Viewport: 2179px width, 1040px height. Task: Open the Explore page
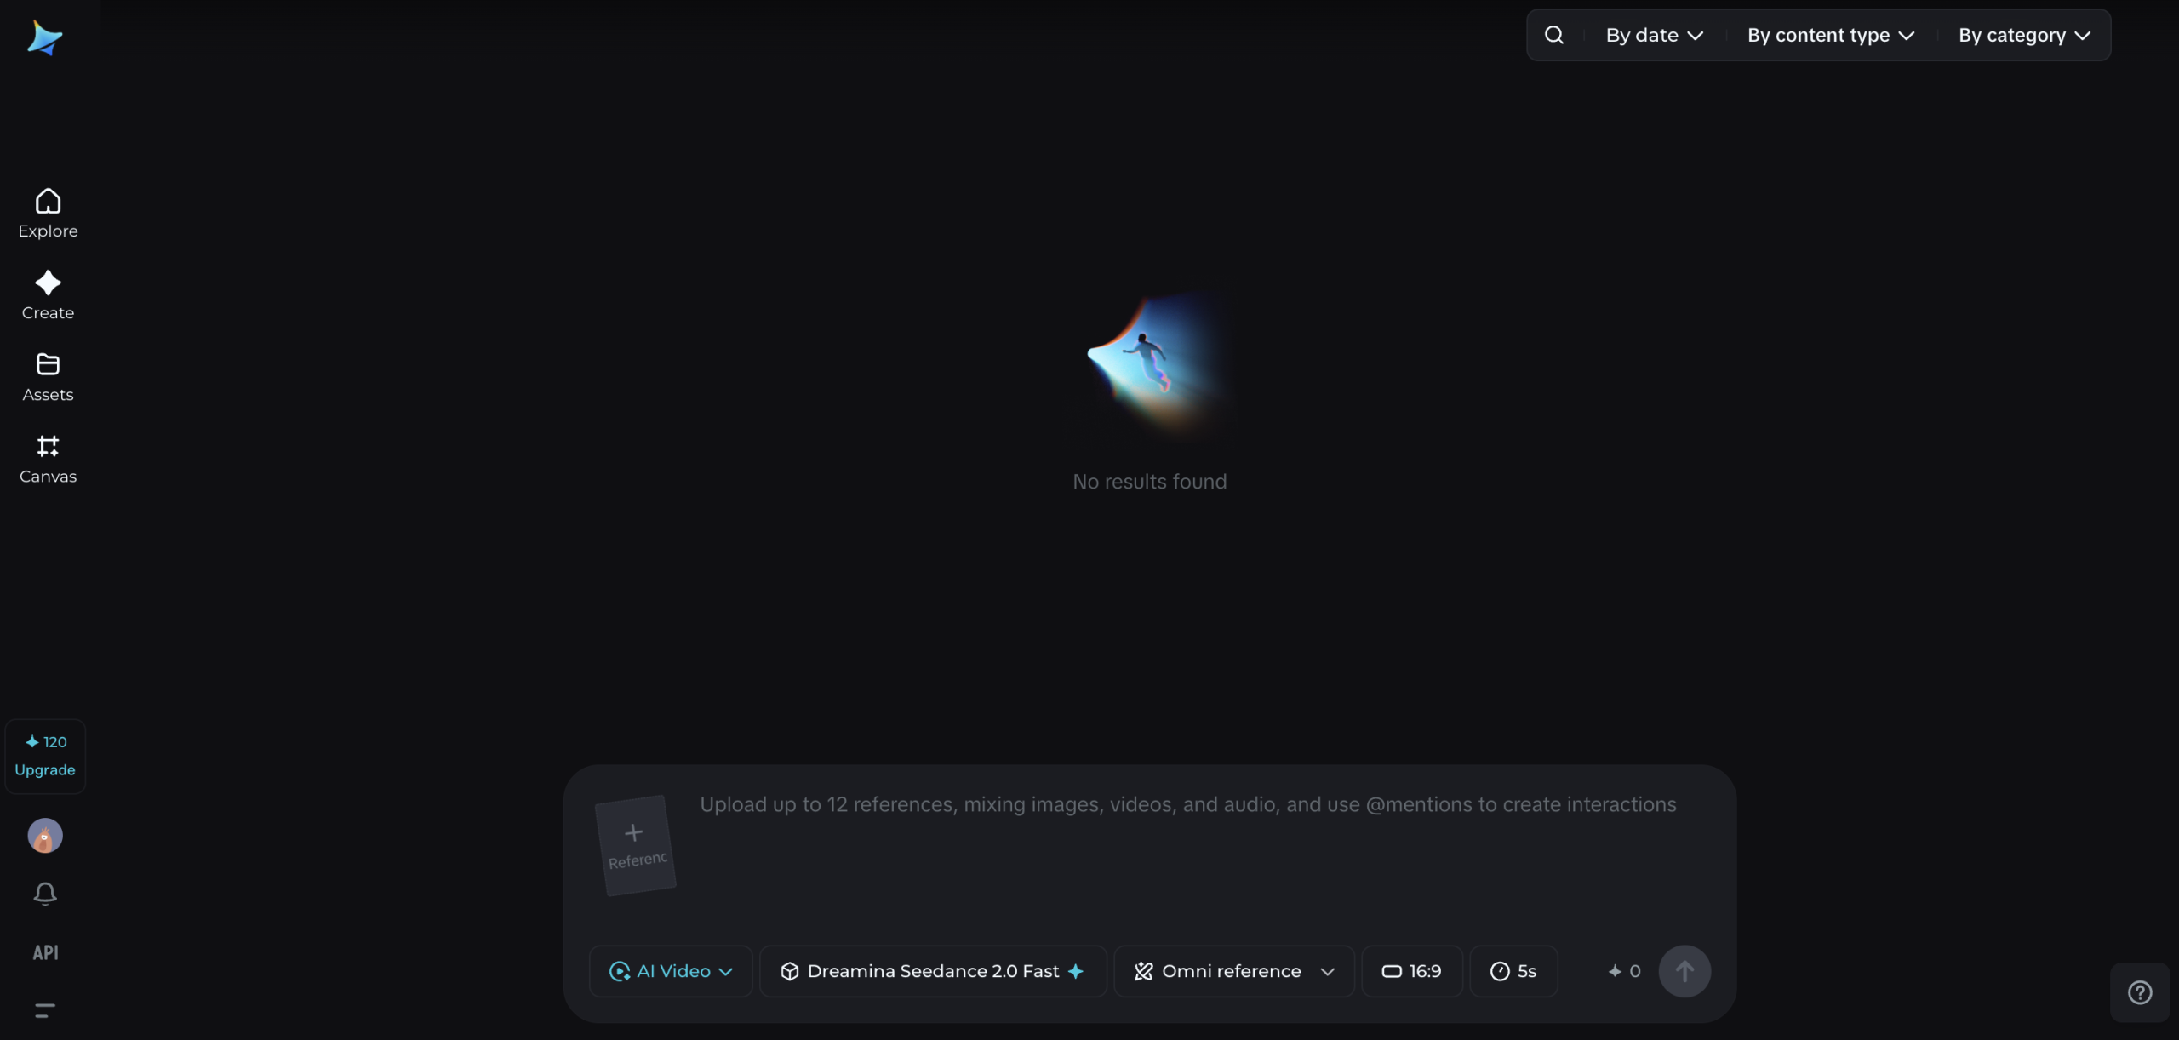click(48, 213)
